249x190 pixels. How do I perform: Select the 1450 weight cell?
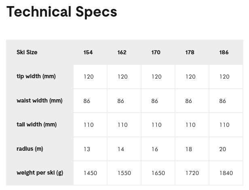click(91, 173)
